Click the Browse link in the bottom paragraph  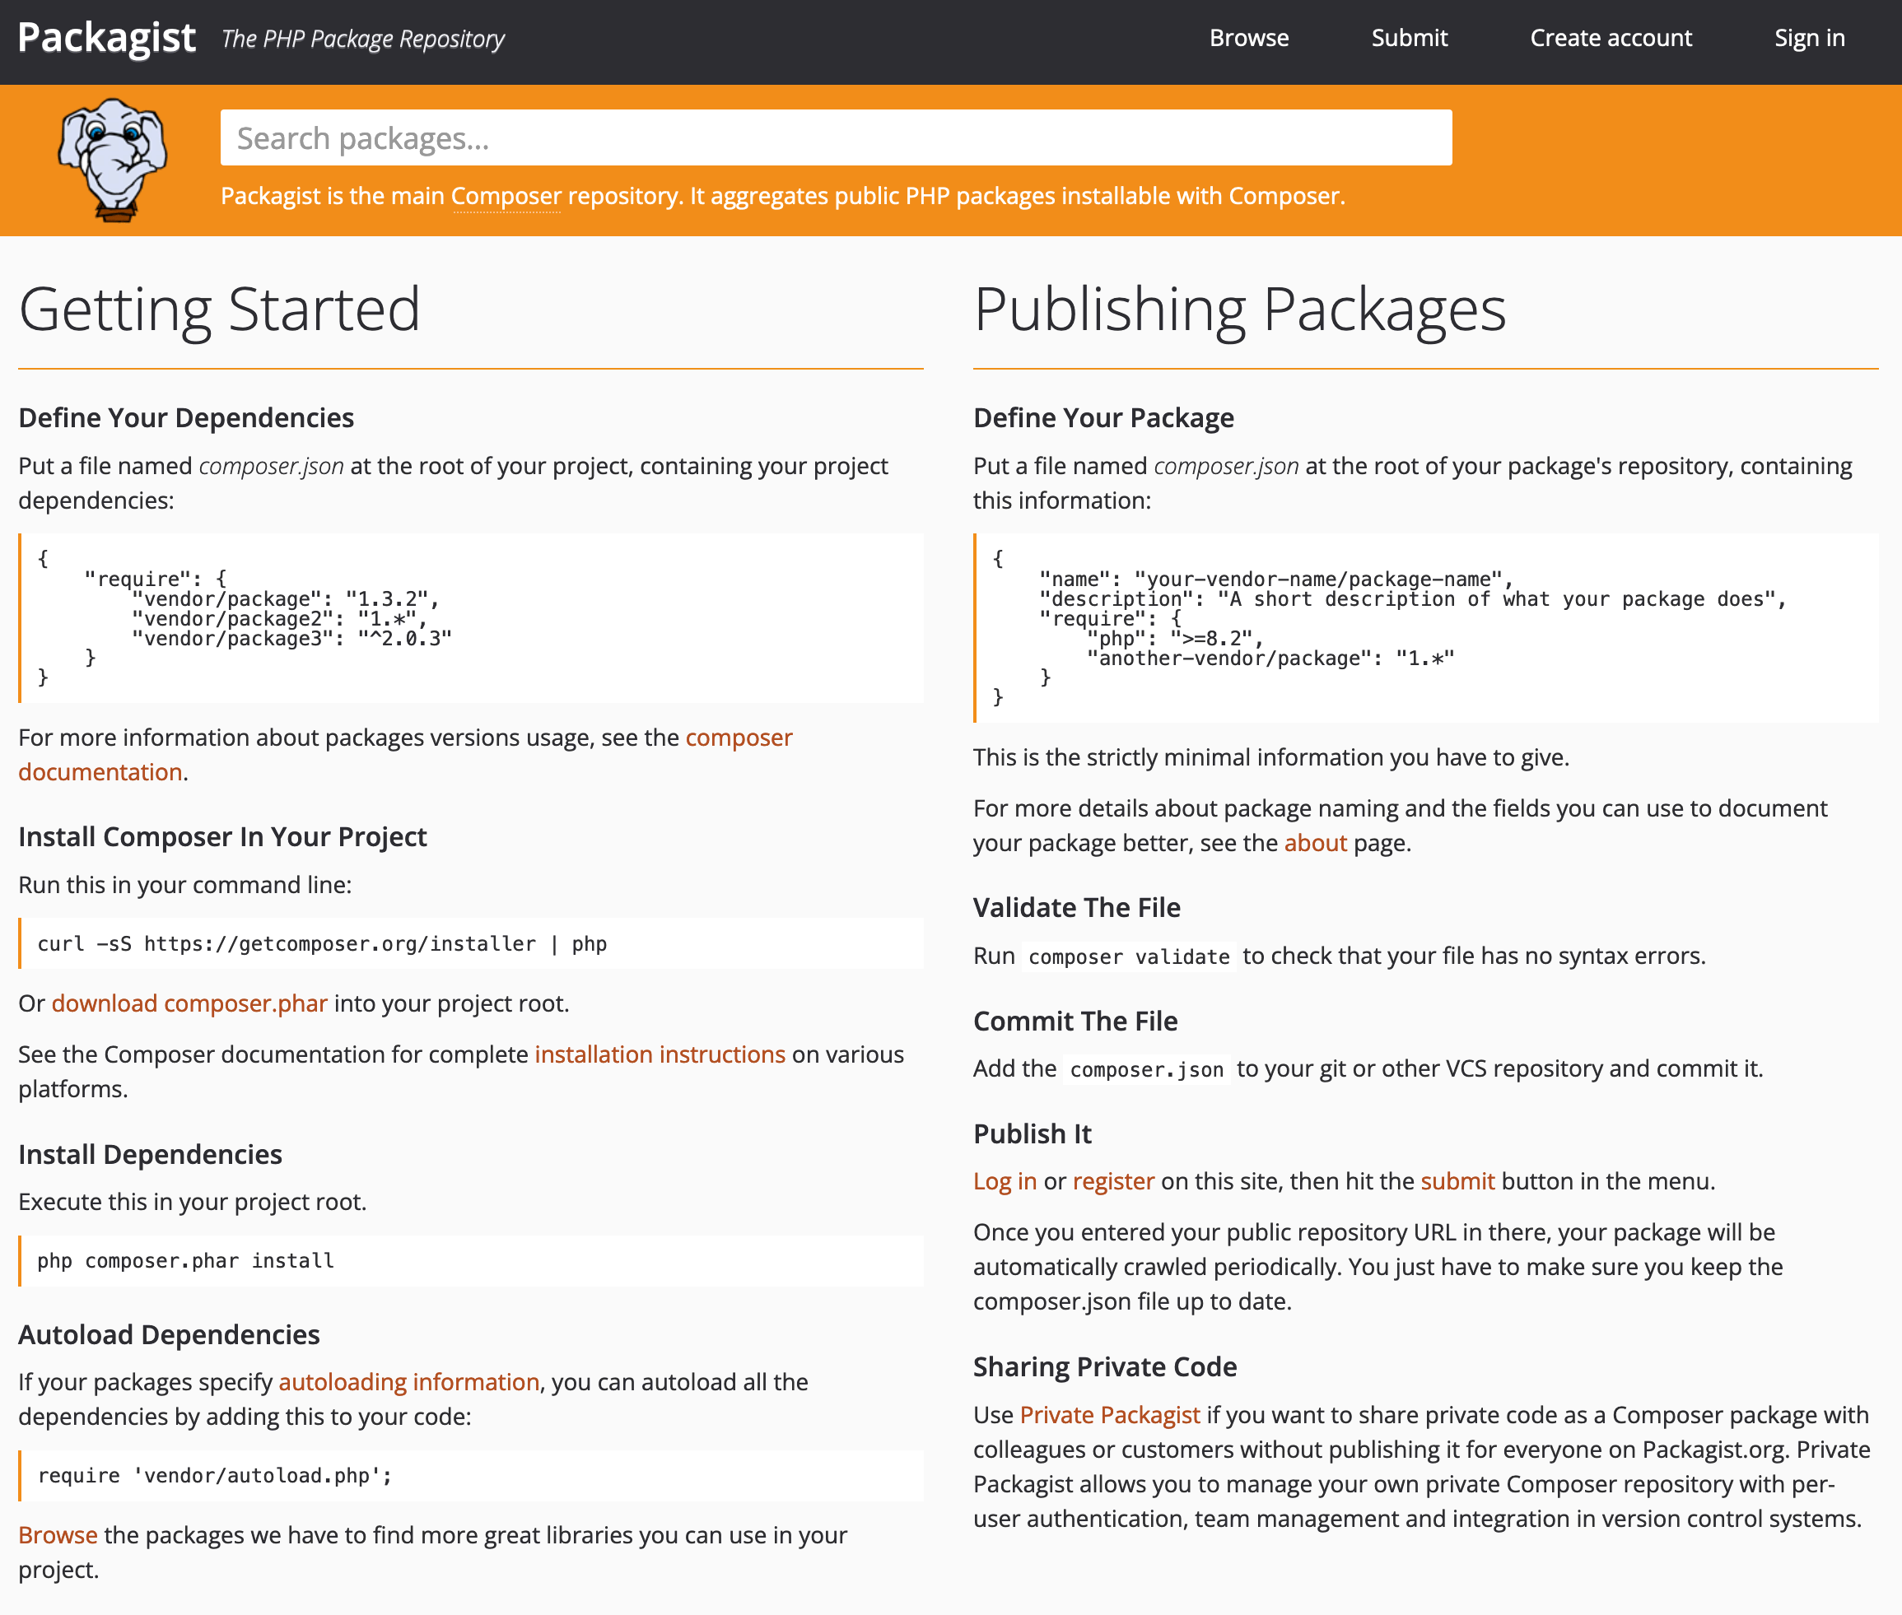(58, 1535)
